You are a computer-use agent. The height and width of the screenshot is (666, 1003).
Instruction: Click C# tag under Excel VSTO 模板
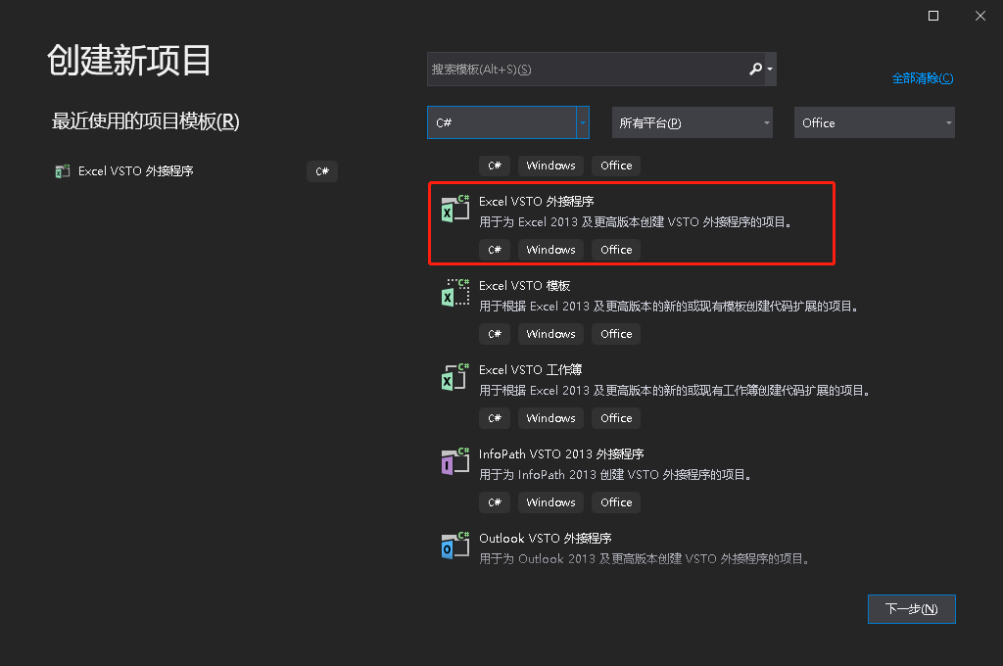(x=495, y=334)
